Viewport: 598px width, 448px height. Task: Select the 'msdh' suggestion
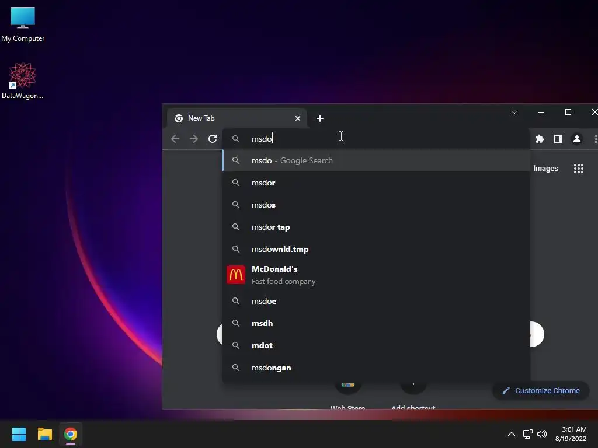tap(376, 323)
